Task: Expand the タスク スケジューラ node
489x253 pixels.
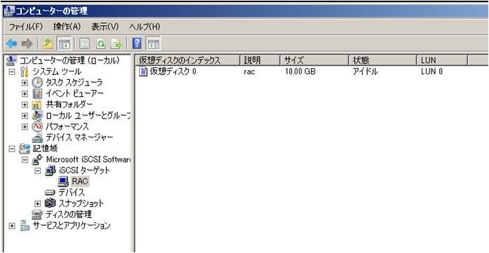Action: [x=25, y=83]
